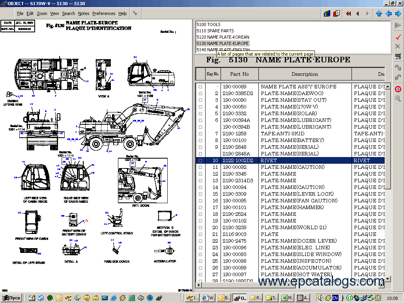Click the Key No. column header

(x=213, y=74)
